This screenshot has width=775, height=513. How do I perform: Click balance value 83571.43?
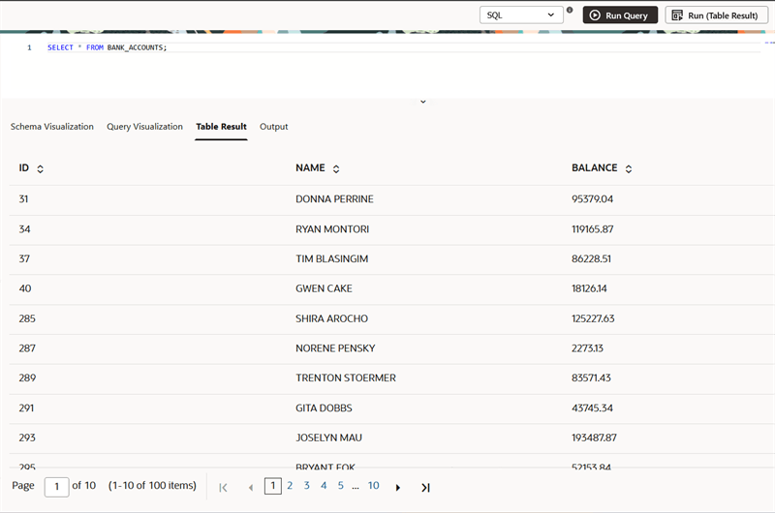(x=591, y=377)
